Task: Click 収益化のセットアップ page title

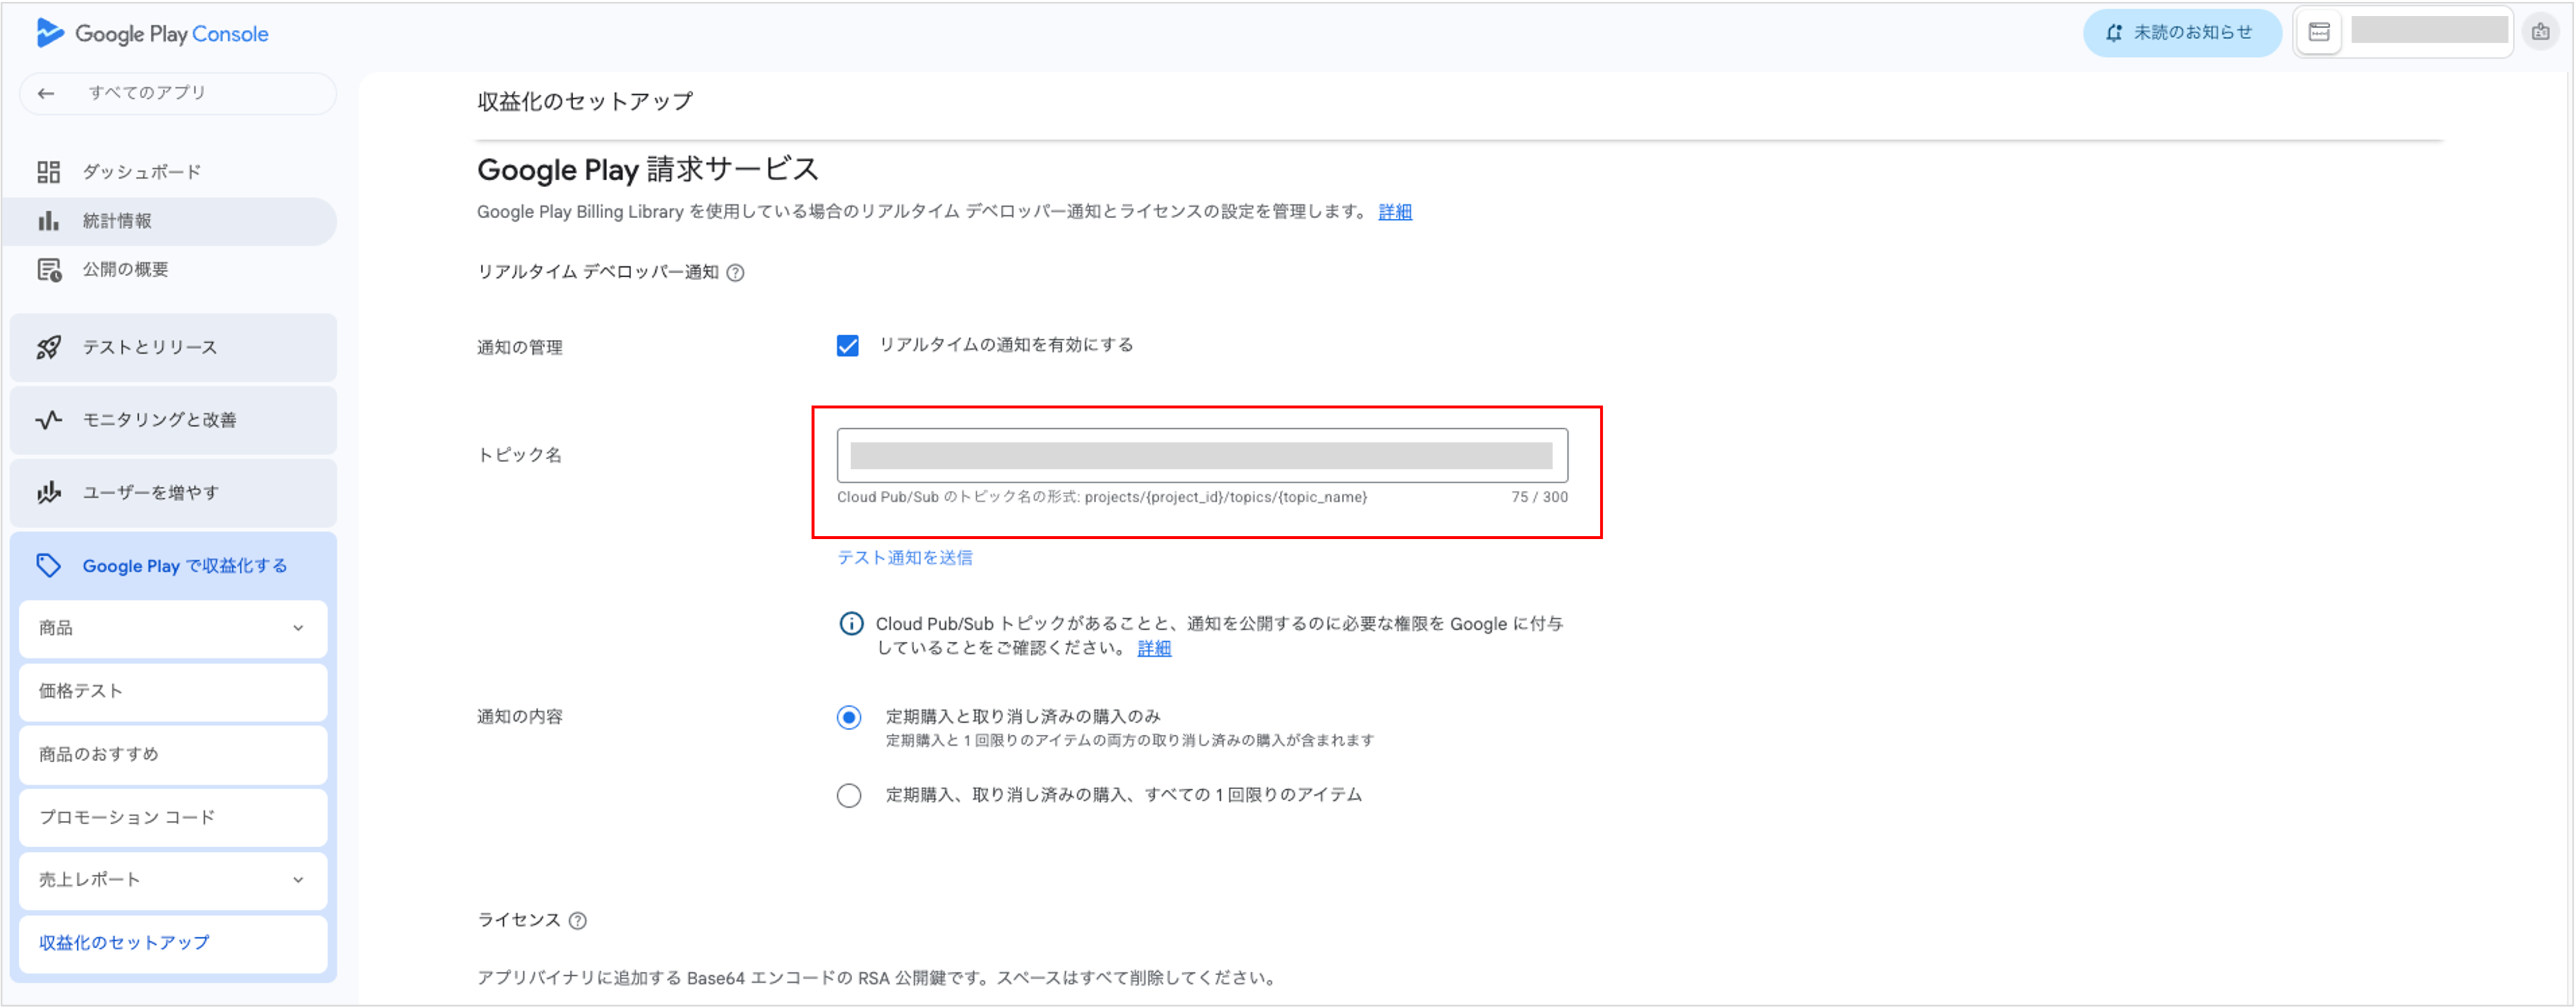Action: (x=585, y=102)
